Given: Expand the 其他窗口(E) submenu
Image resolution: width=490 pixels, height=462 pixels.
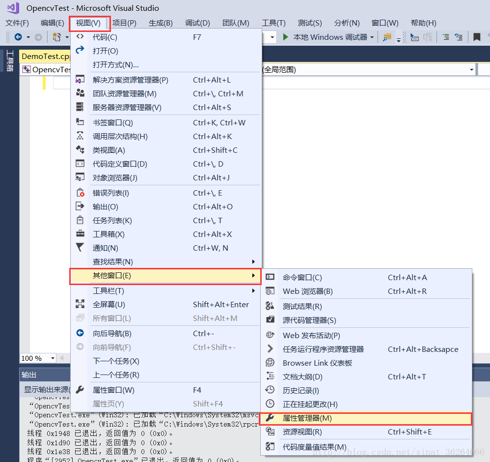Looking at the screenshot, I should pyautogui.click(x=253, y=275).
